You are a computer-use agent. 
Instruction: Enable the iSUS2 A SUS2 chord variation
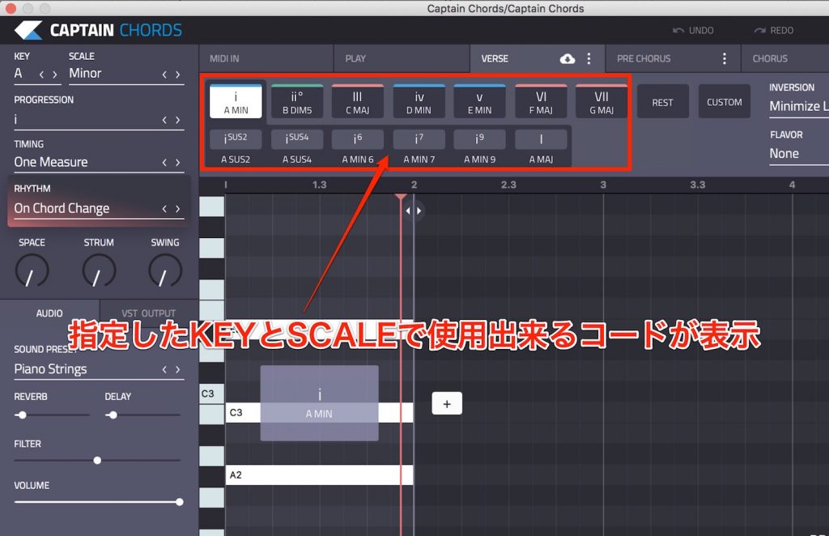click(236, 138)
